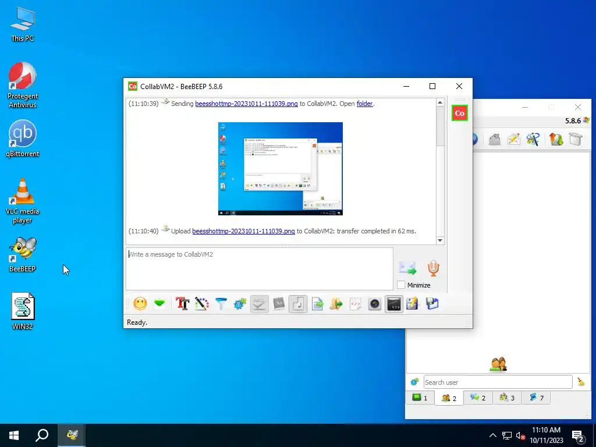Click in the Search user field
The width and height of the screenshot is (596, 447).
[x=498, y=382]
